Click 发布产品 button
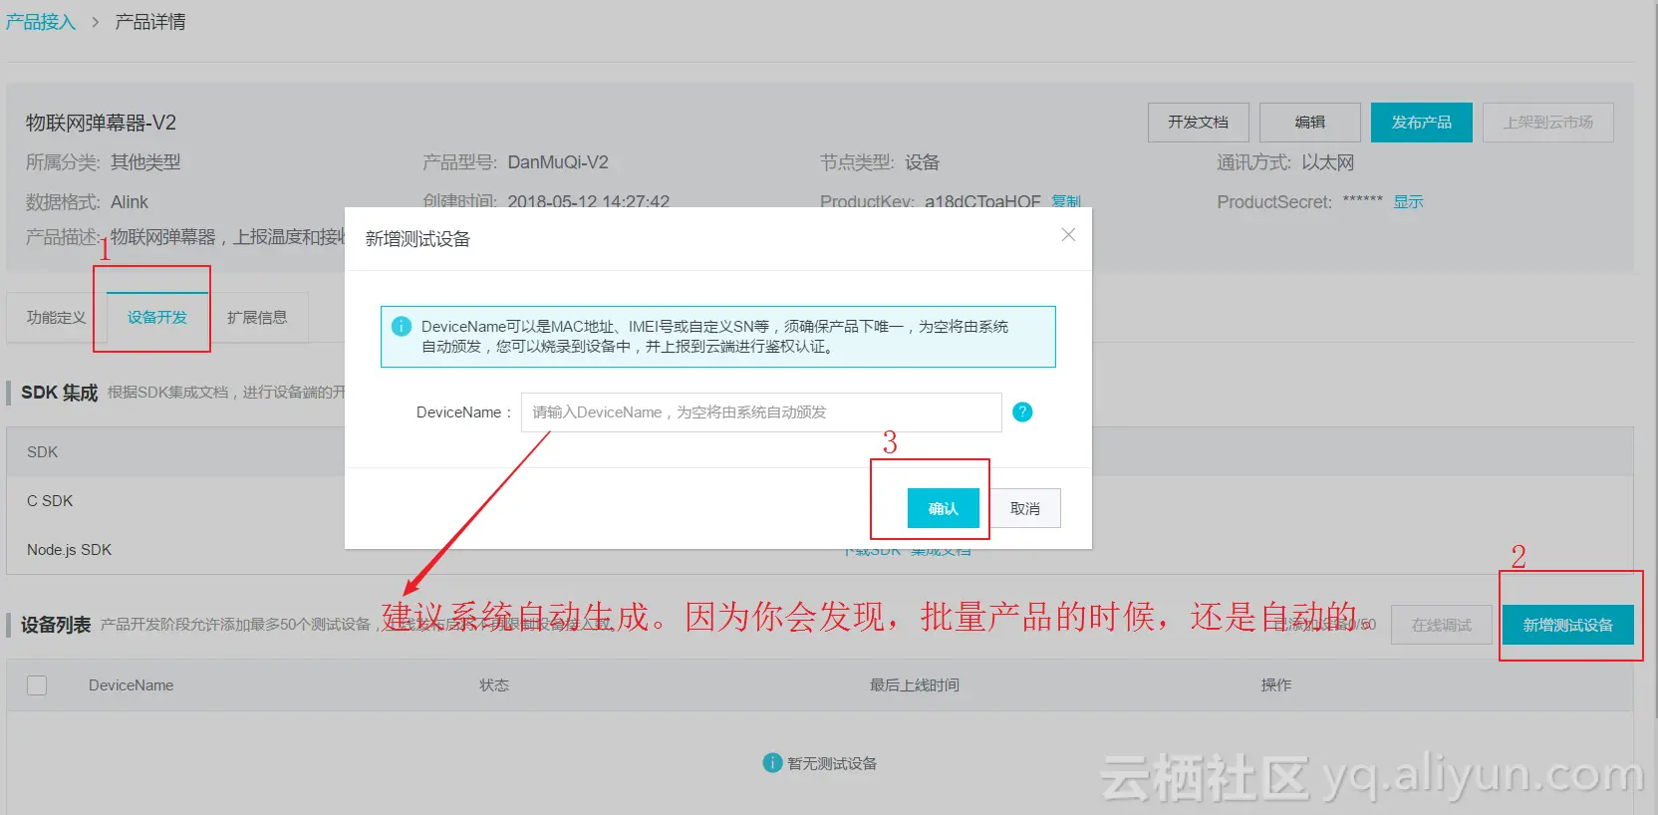Screen dimensions: 1658x815 [x=1421, y=123]
